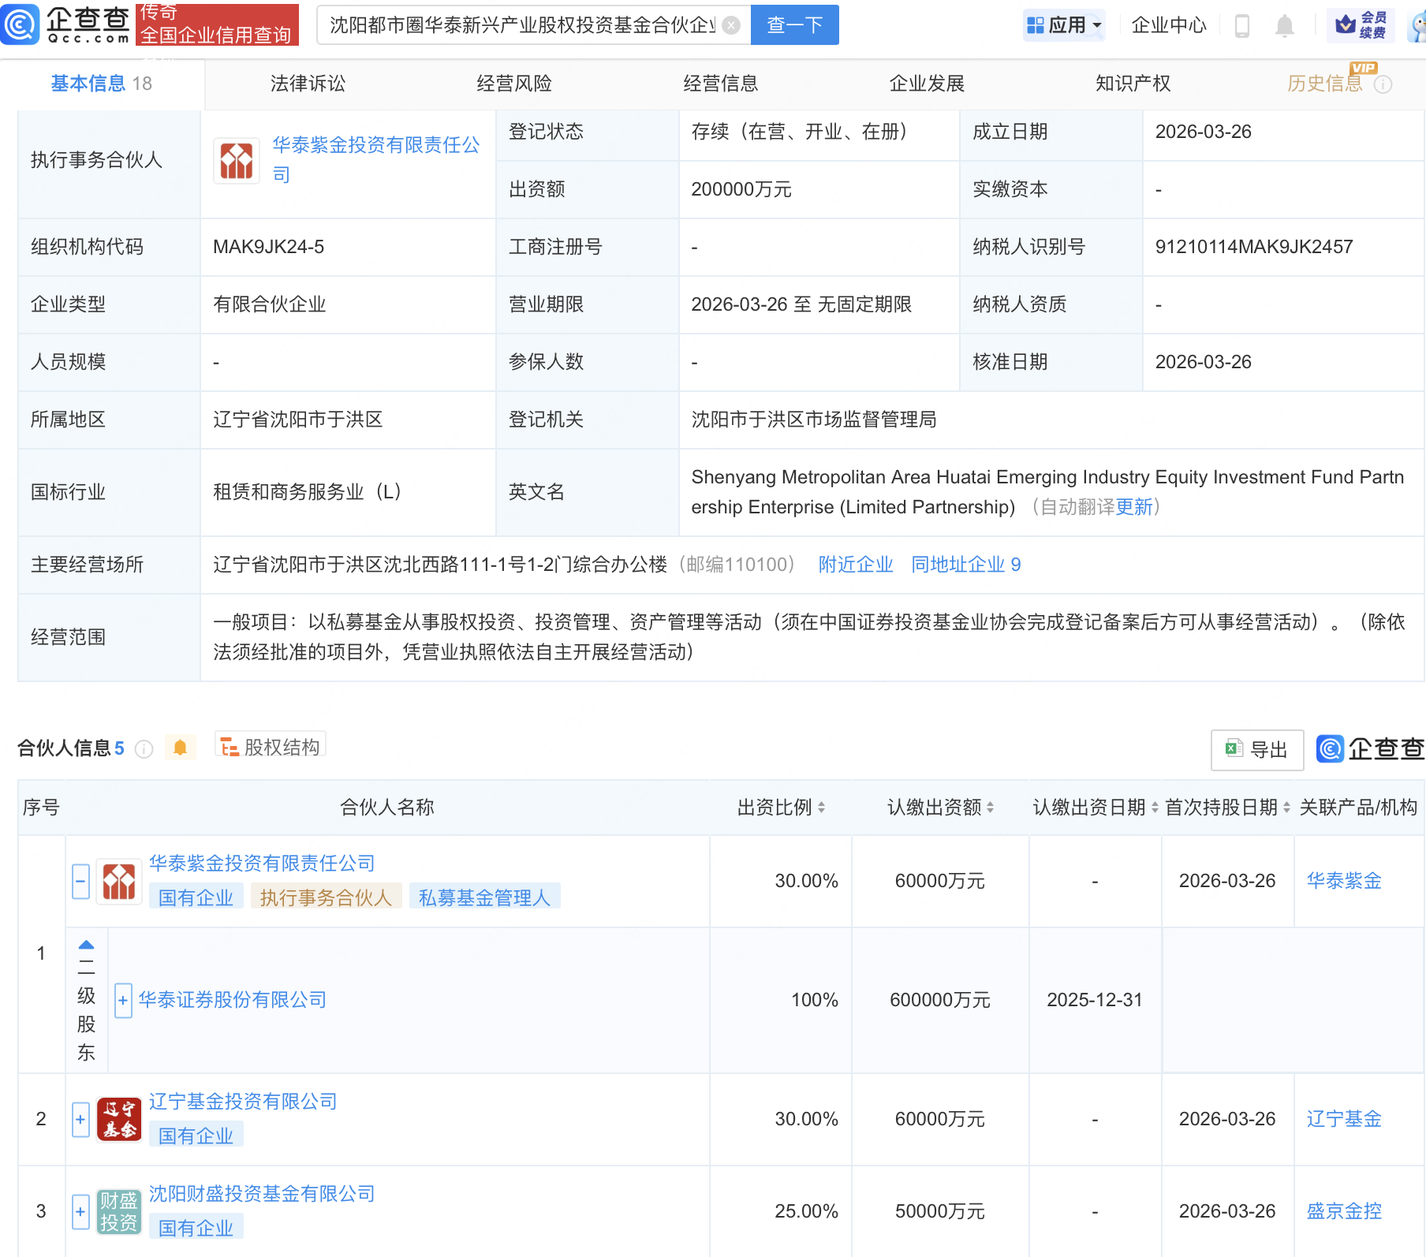Click the 辽宁基金 company logo
This screenshot has width=1426, height=1257.
(119, 1119)
